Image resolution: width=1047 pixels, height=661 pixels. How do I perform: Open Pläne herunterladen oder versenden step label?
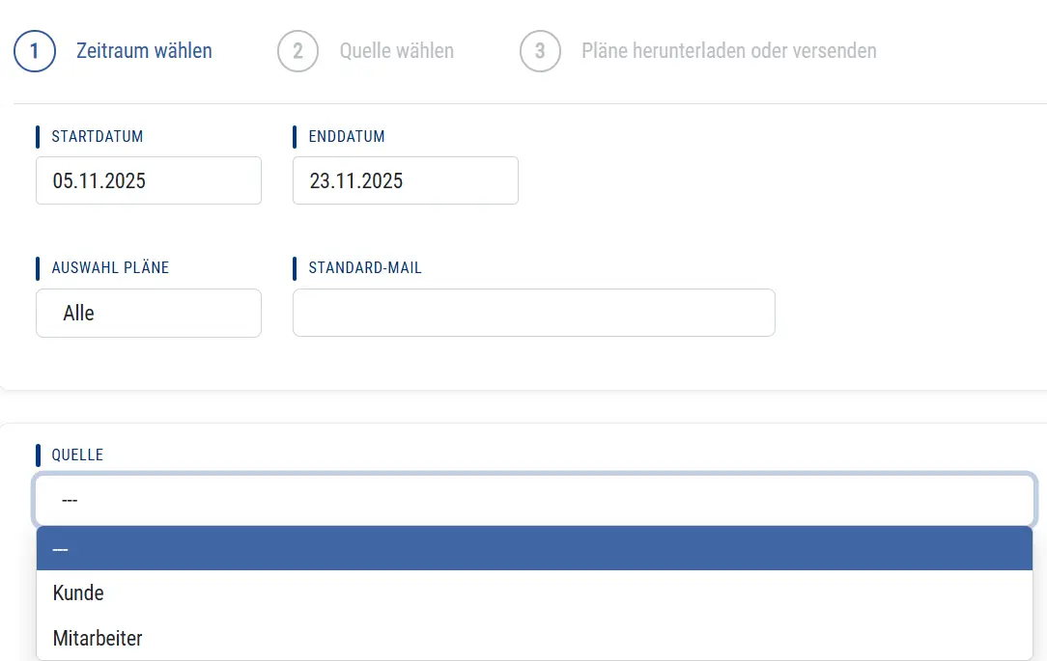(x=728, y=51)
